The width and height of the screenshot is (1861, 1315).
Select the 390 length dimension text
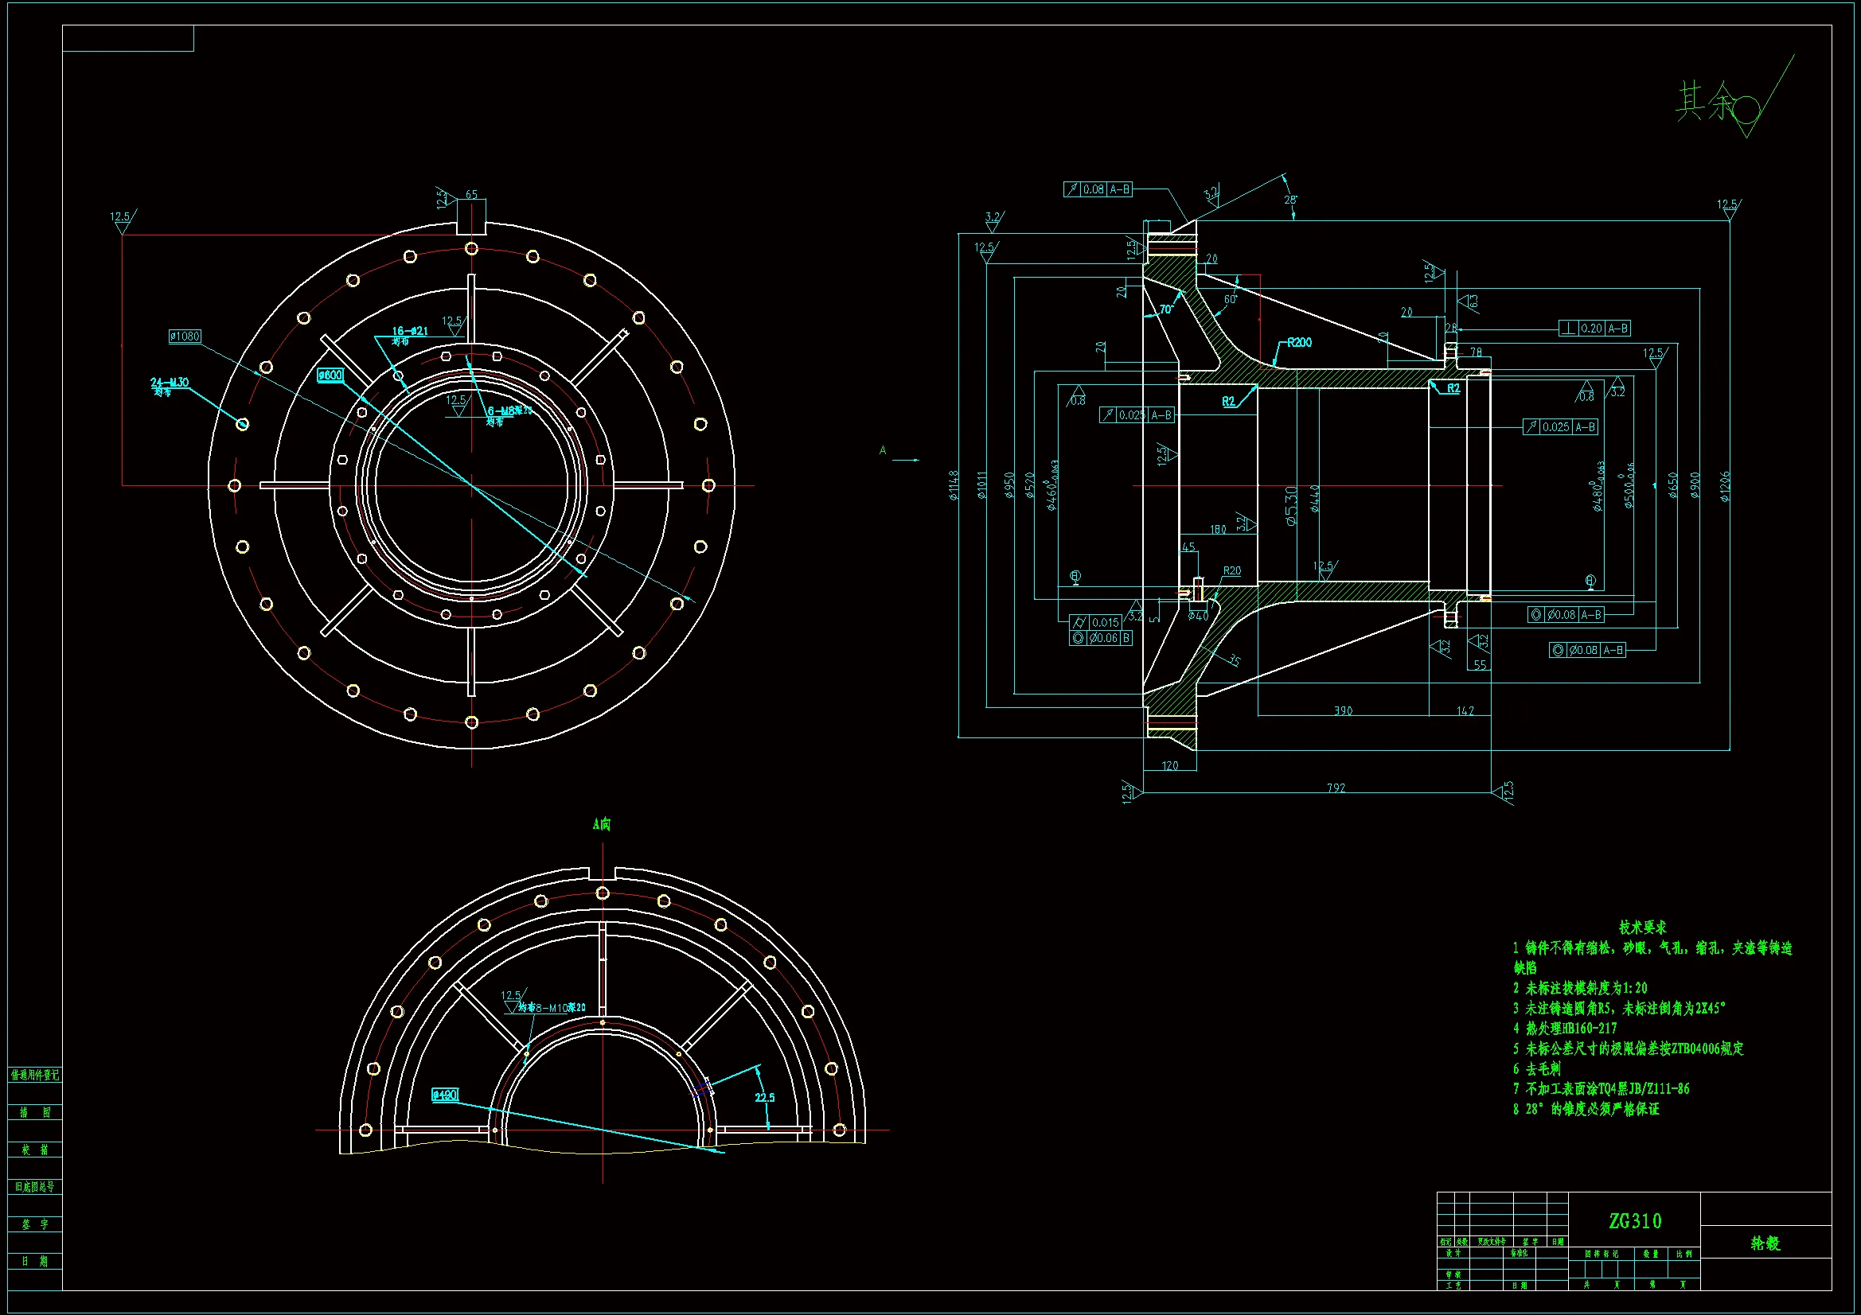[1343, 710]
